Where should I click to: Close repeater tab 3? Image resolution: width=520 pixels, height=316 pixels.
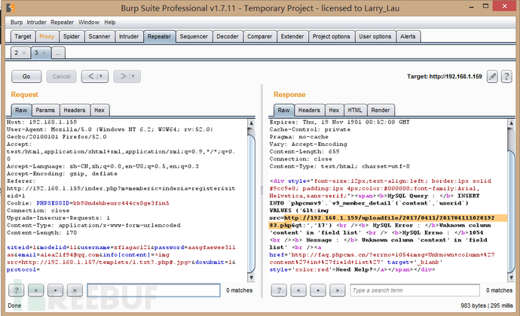44,53
